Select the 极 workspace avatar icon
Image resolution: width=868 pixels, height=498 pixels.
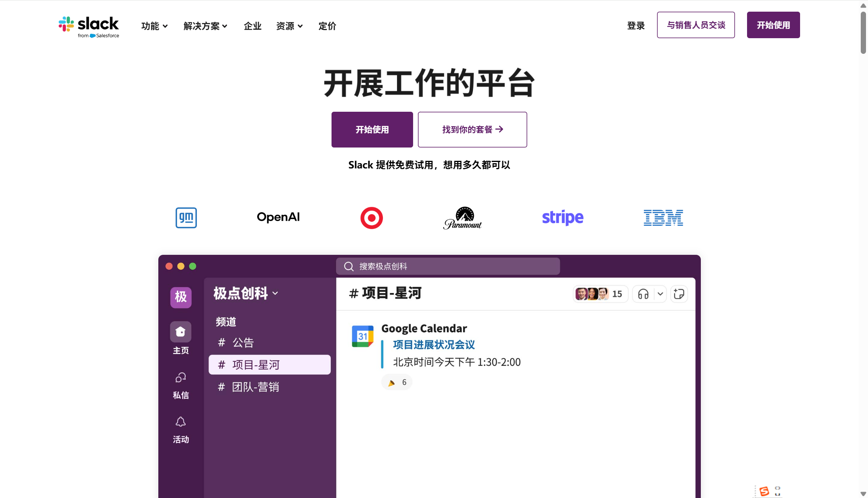click(x=180, y=297)
